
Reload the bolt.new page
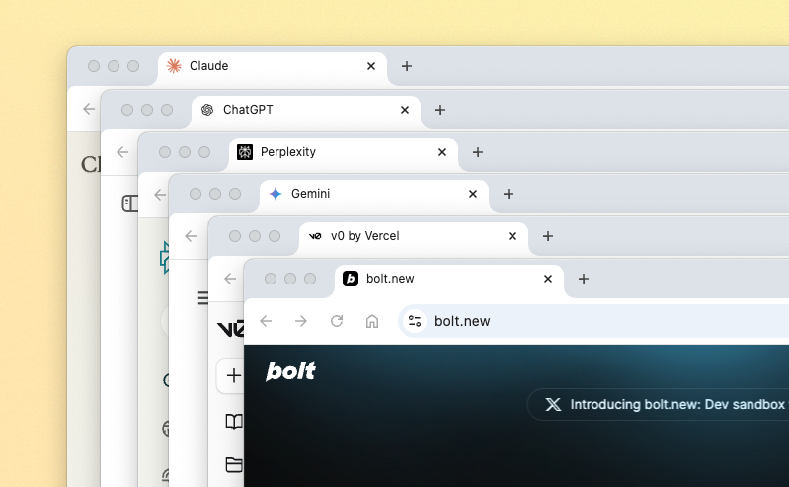point(337,321)
